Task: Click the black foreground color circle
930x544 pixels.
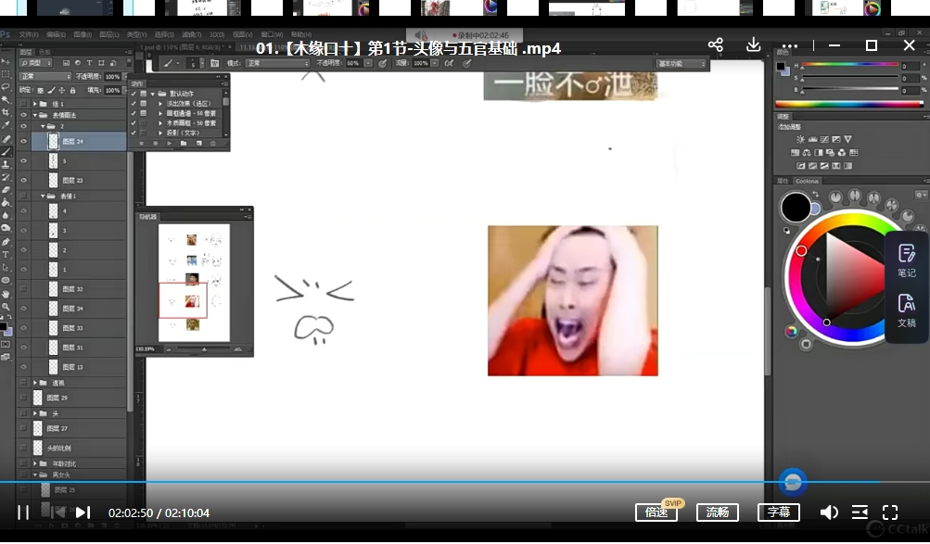Action: point(796,208)
